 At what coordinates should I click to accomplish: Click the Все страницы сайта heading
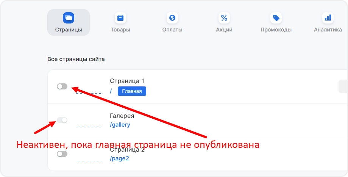[x=76, y=59]
